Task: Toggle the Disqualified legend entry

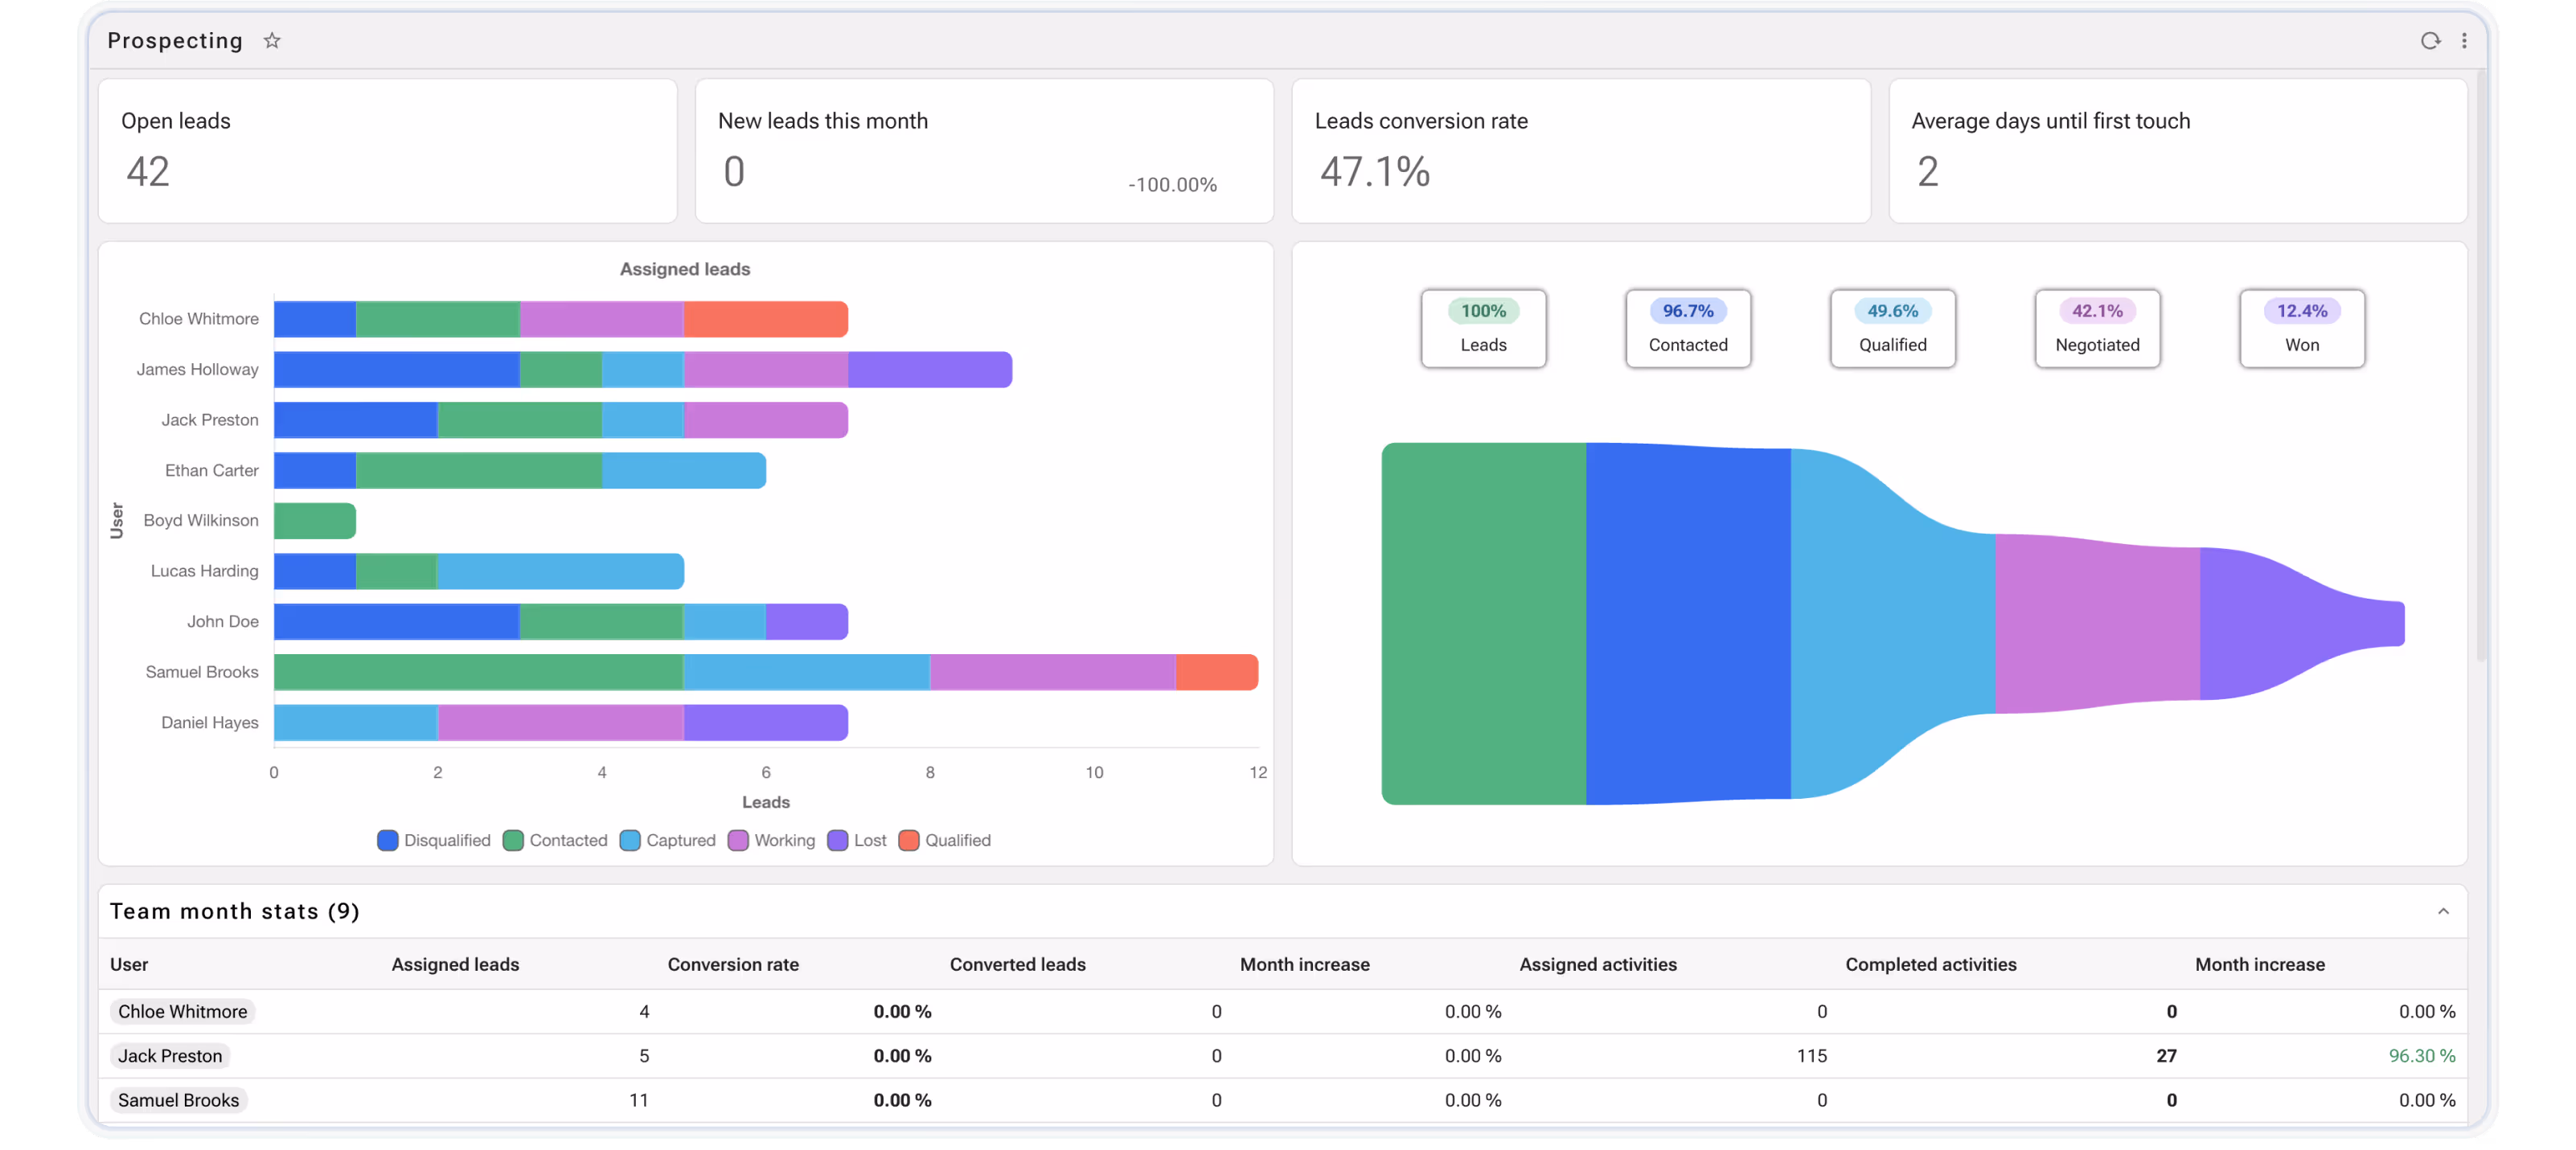Action: coord(434,841)
